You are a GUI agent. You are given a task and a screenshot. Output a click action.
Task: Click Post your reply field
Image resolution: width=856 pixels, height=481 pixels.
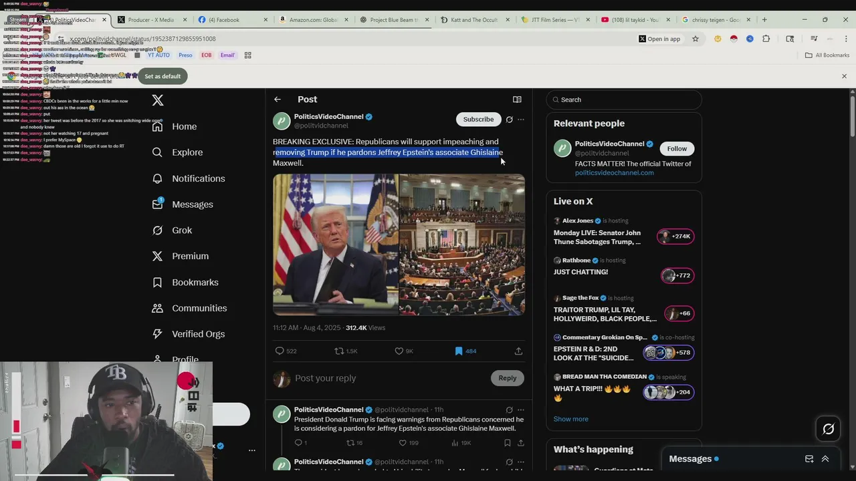click(x=388, y=378)
